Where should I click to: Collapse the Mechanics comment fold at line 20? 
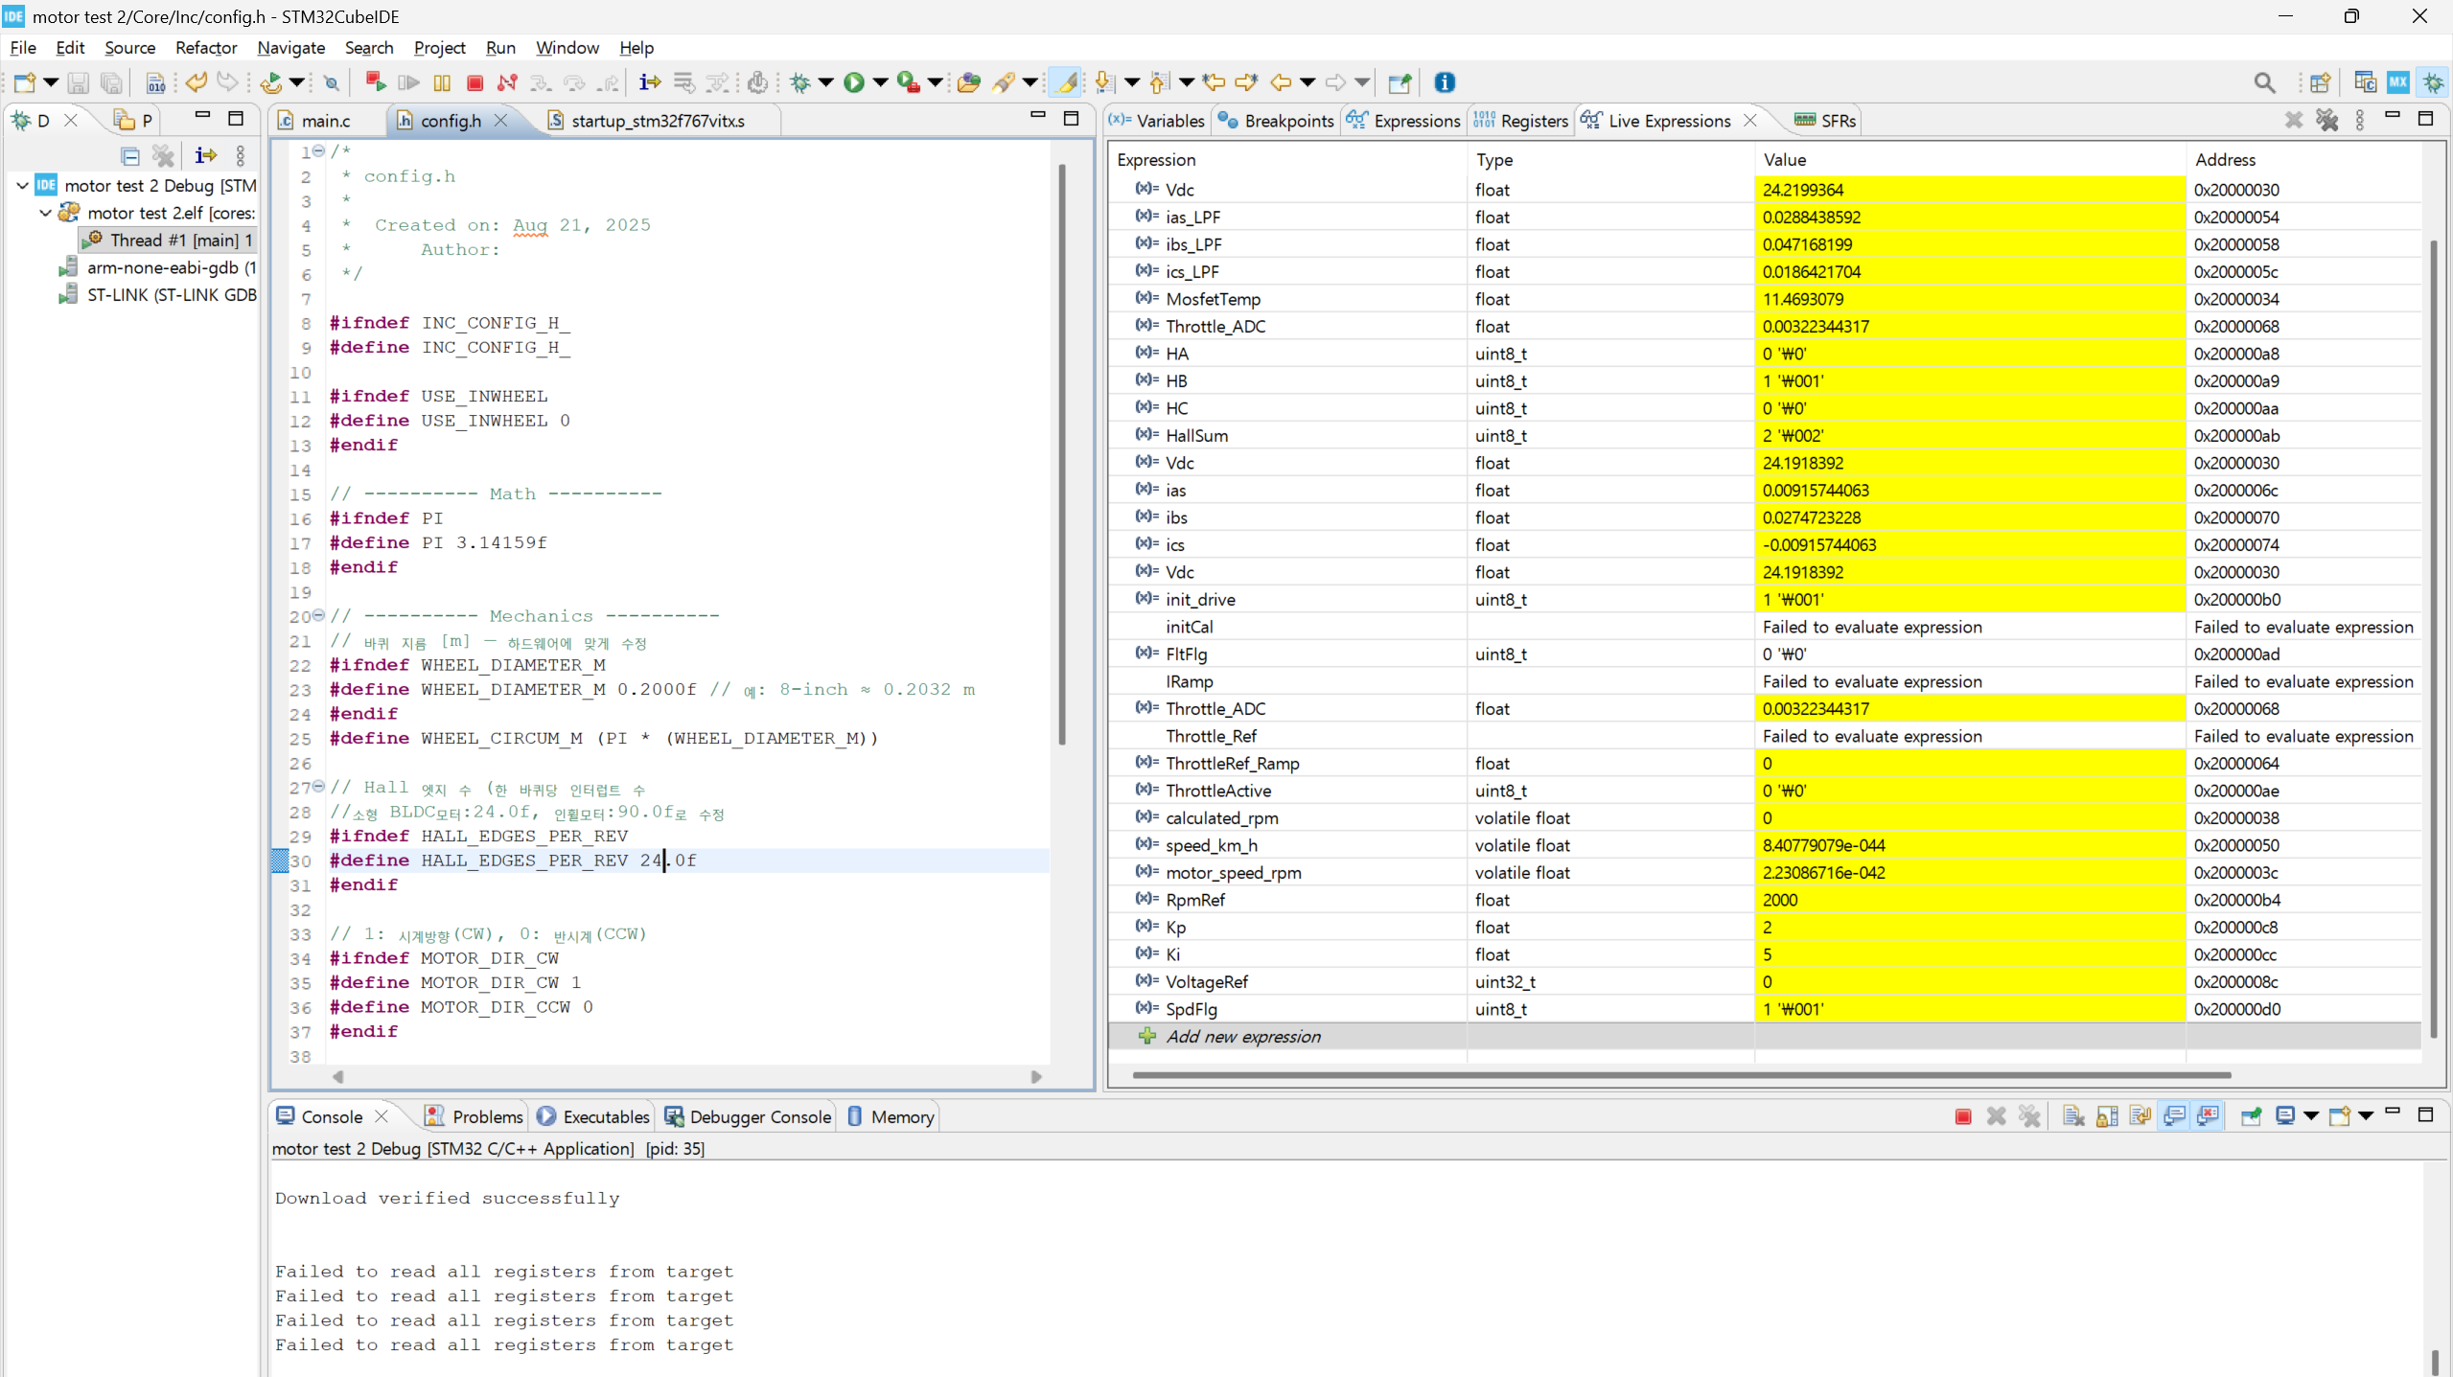(x=318, y=615)
